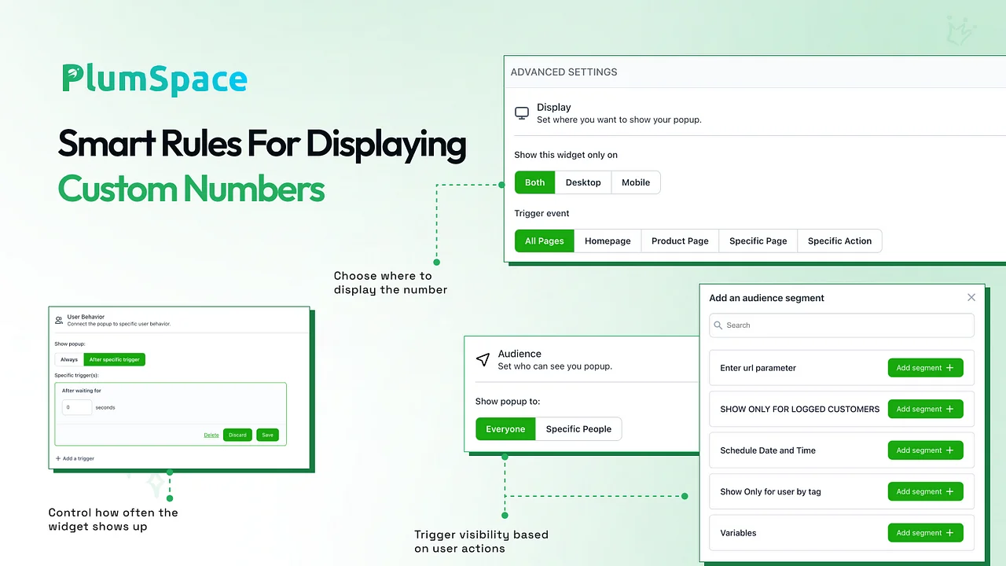The image size is (1006, 566).
Task: Select Mobile only display
Action: click(636, 182)
